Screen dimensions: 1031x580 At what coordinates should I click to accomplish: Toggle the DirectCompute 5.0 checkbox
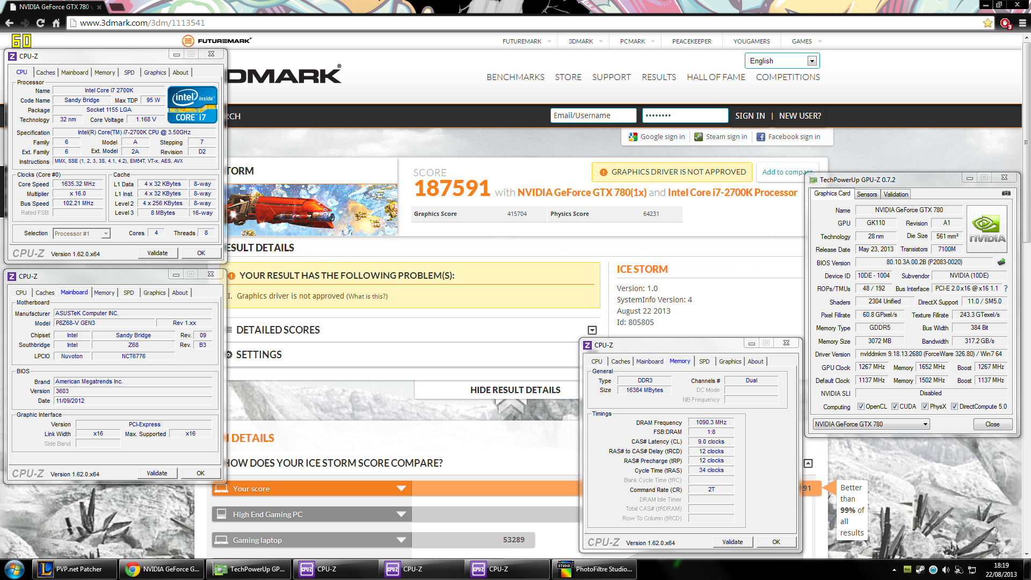pos(955,407)
